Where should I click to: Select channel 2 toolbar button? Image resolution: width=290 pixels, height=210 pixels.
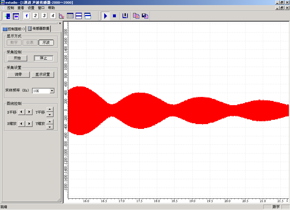[35, 16]
